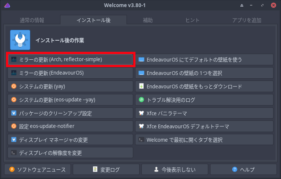281x179 pixels.
Task: Click the roll-up arrow in title bar
Action: tap(242, 5)
